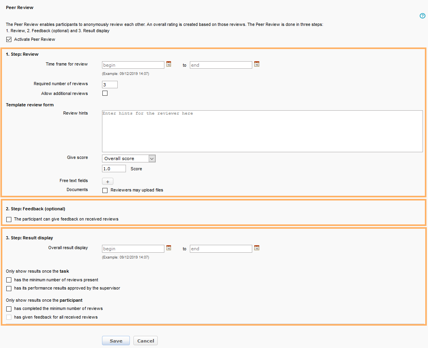
Task: Allow participant feedback on received reviews
Action: click(9, 219)
